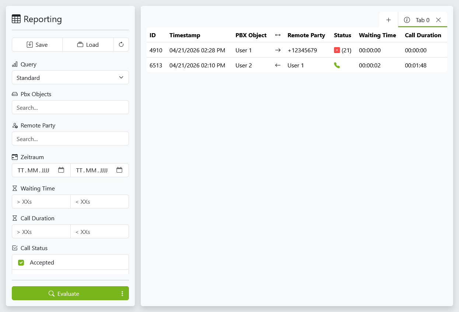
Task: Close Tab 0 with the X icon
Action: click(438, 20)
